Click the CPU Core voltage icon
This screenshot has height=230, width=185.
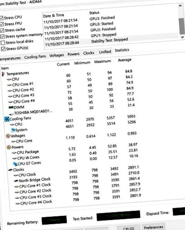(14, 141)
